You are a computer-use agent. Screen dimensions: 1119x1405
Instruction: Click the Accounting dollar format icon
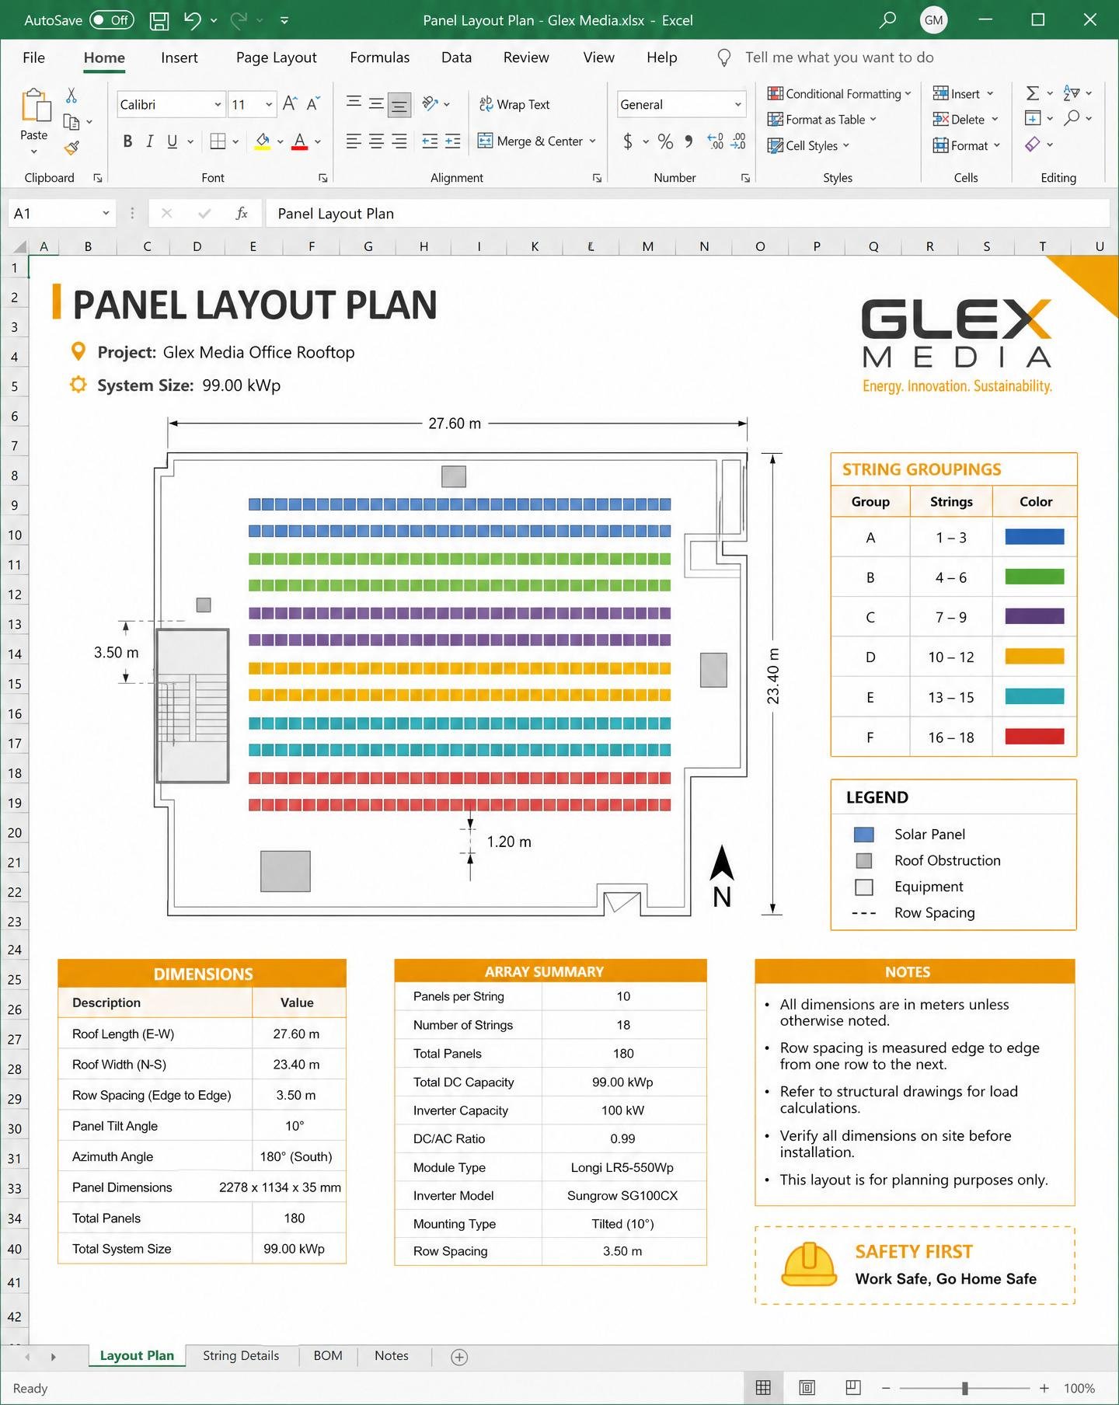click(x=628, y=141)
